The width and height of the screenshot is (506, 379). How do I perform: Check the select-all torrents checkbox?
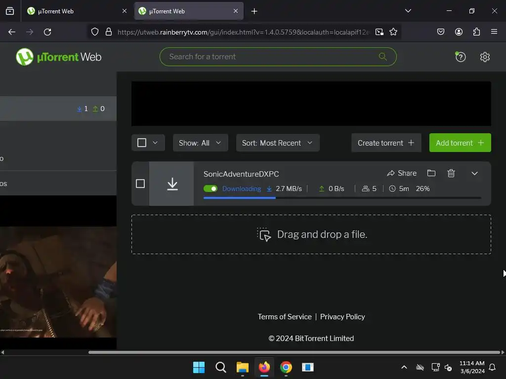tap(142, 143)
